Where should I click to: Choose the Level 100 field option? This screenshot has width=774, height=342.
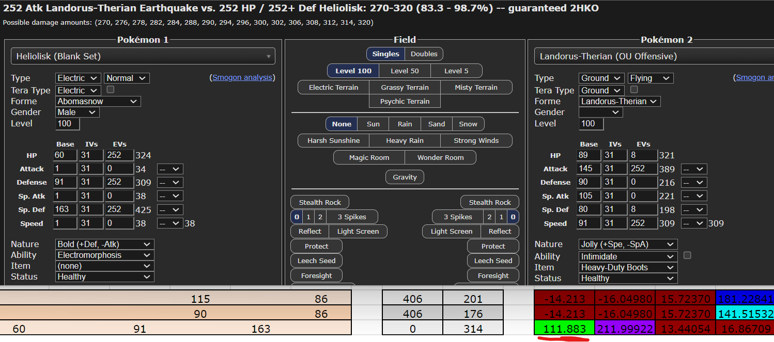353,71
